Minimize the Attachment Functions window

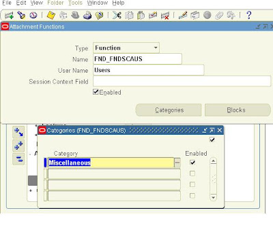click(258, 27)
